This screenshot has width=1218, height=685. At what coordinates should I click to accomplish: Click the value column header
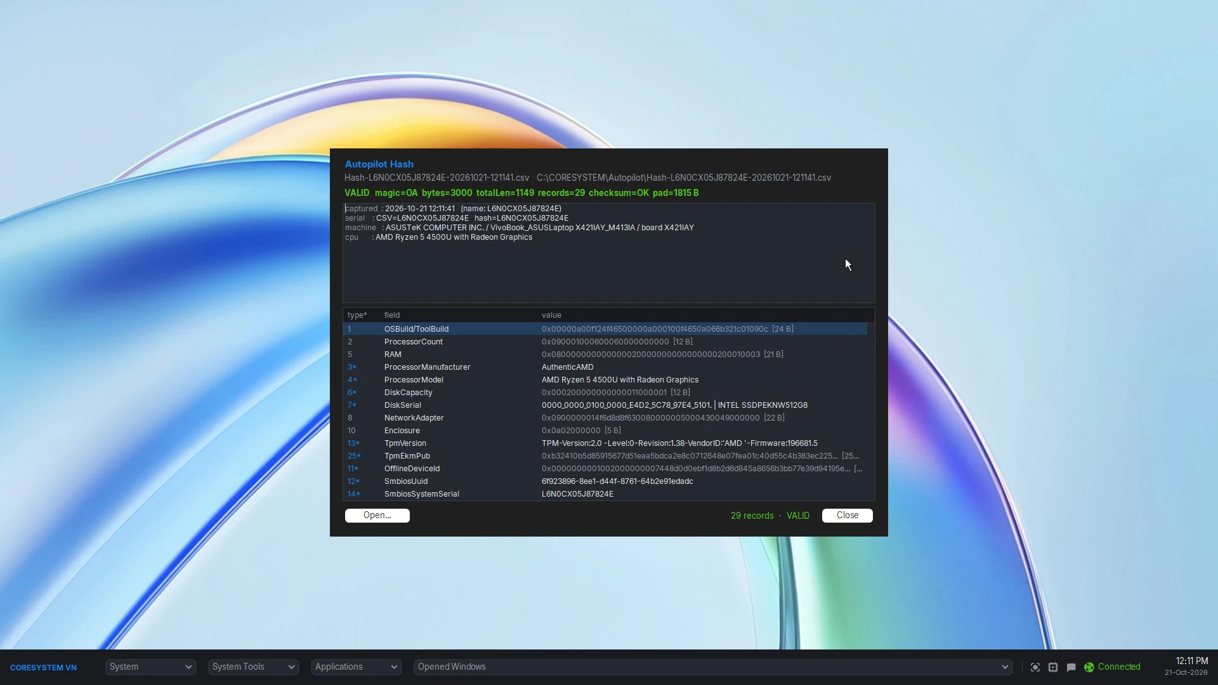click(x=551, y=315)
